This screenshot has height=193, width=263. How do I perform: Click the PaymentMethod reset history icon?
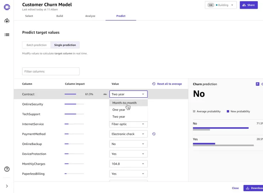tap(154, 134)
